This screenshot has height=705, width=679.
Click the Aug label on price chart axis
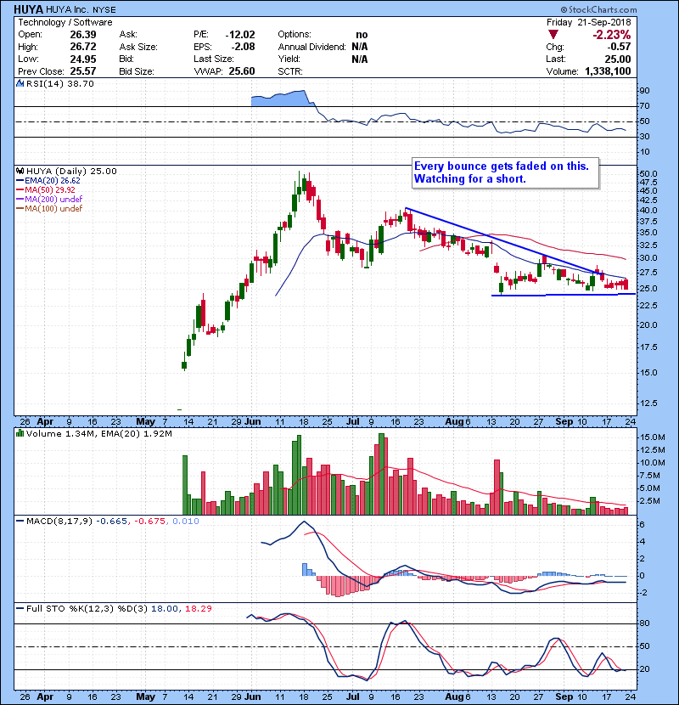(454, 422)
